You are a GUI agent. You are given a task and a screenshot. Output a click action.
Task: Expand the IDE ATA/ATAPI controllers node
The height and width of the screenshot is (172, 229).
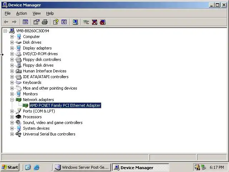[12, 77]
